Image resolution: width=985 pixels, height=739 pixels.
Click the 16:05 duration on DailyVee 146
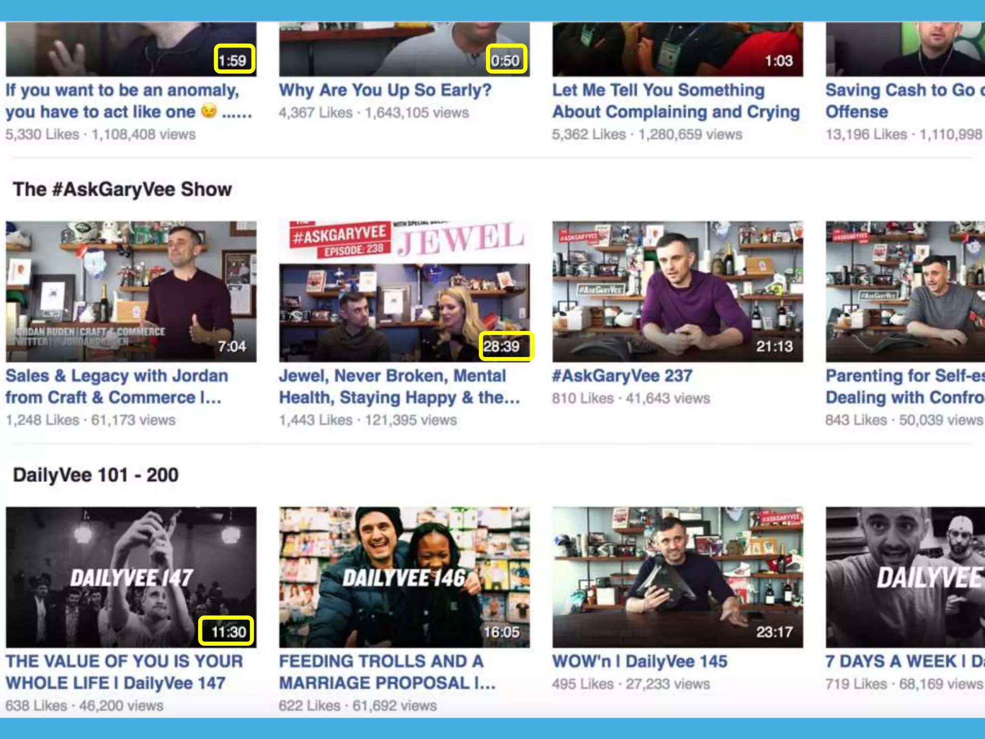[x=501, y=632]
